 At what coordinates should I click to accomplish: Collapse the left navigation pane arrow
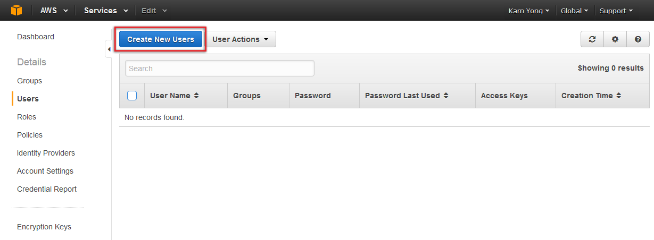point(109,49)
